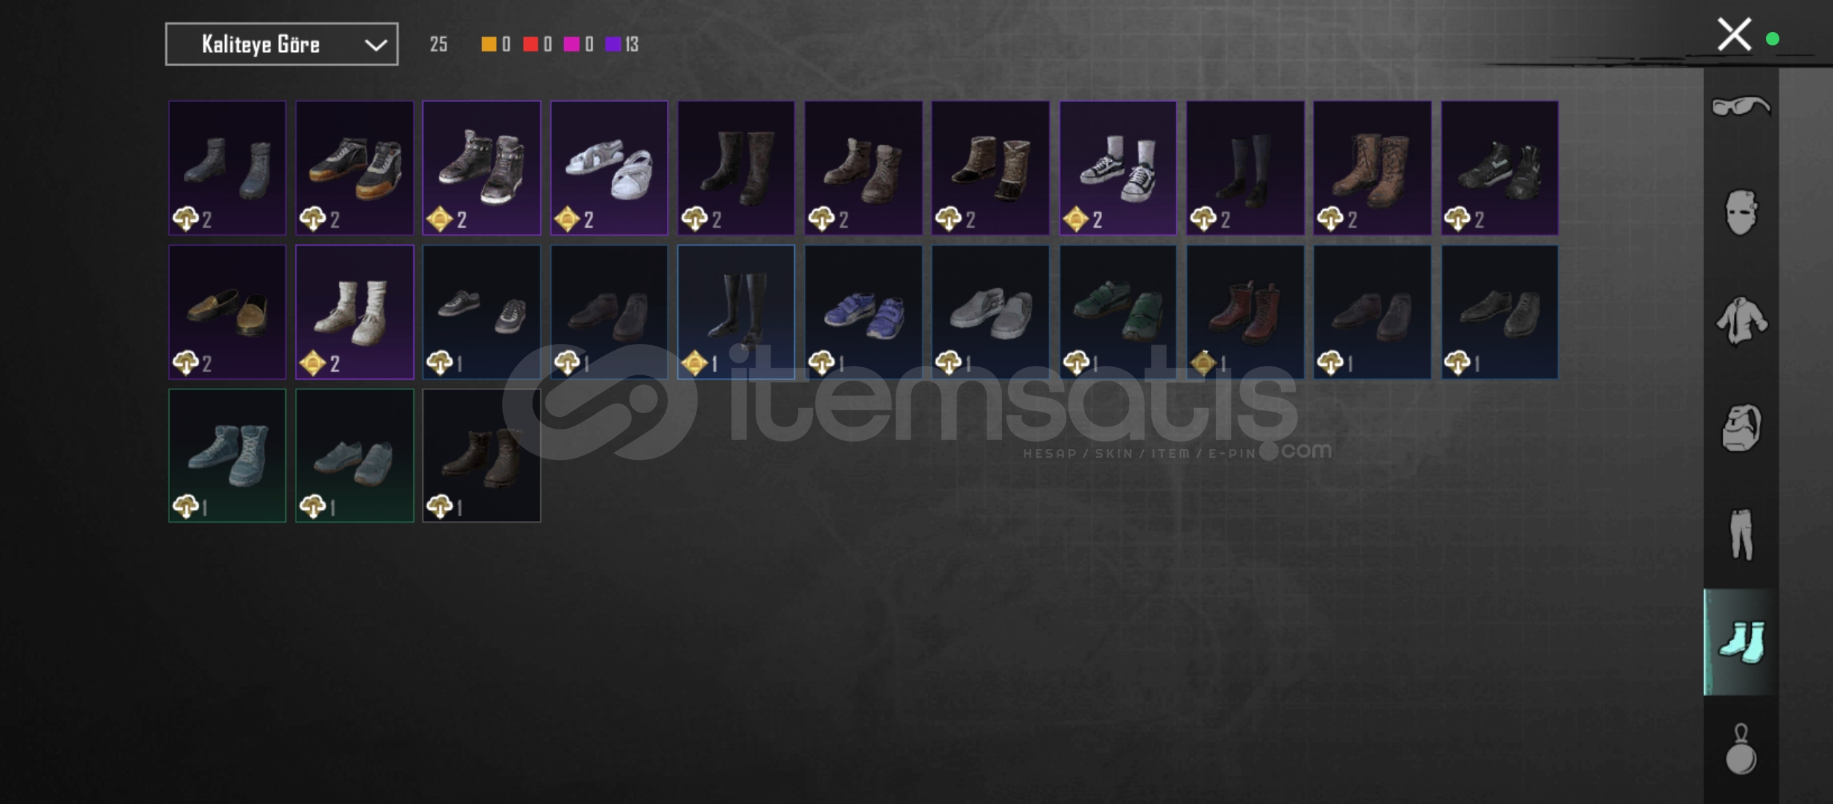
Task: Click the dropdown chevron arrow
Action: (x=376, y=45)
